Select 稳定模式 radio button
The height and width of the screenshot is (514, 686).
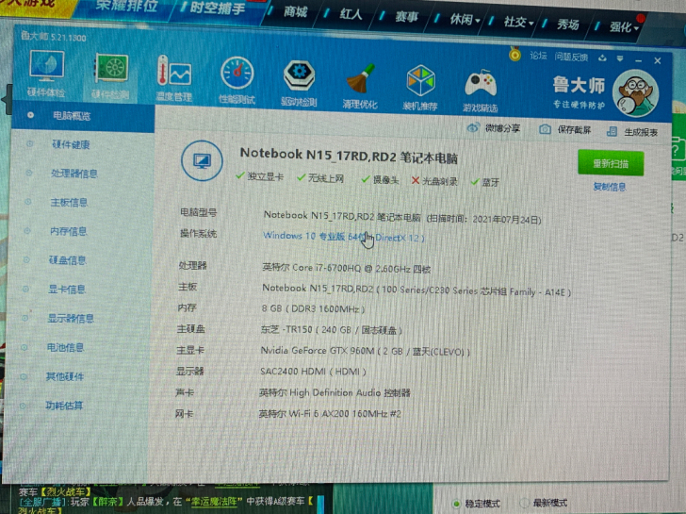point(456,504)
